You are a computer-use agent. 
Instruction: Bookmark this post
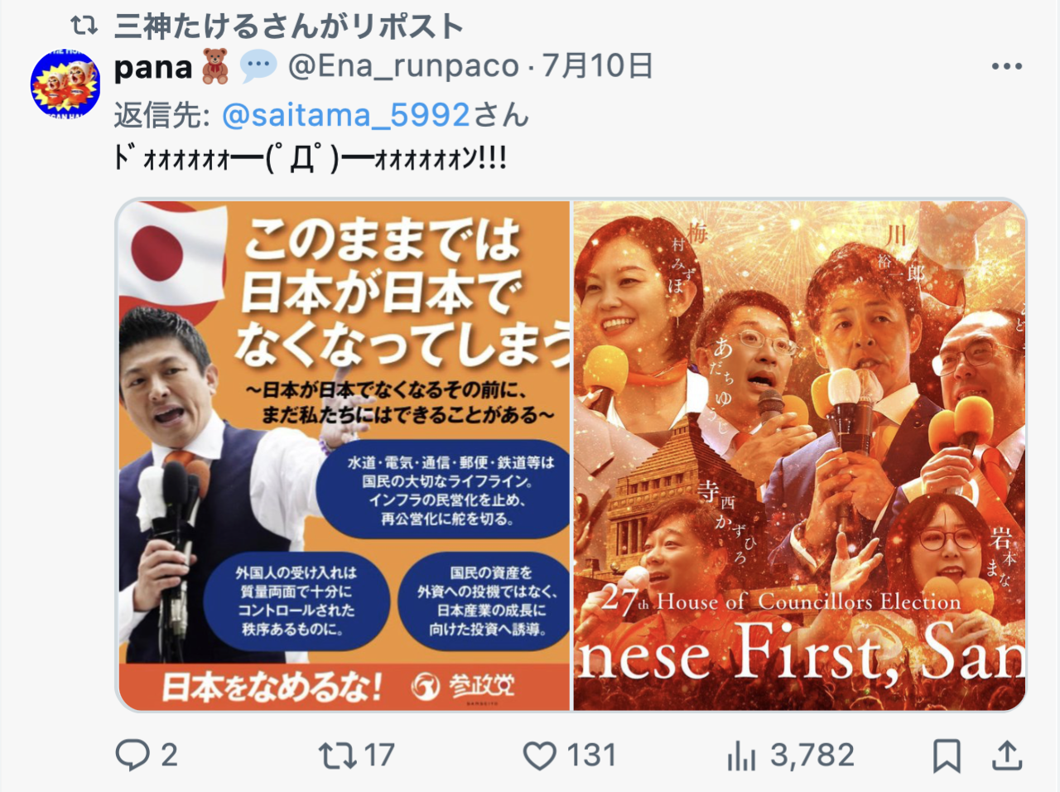[947, 756]
